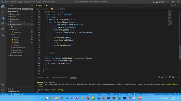Toggle the bottom panel layout icon
Viewport: 181px width, 101px height.
[157, 2]
